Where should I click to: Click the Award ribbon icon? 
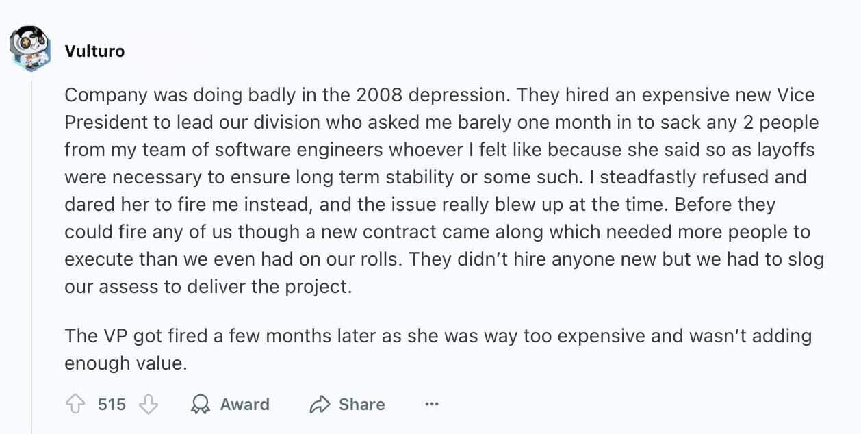[x=199, y=404]
